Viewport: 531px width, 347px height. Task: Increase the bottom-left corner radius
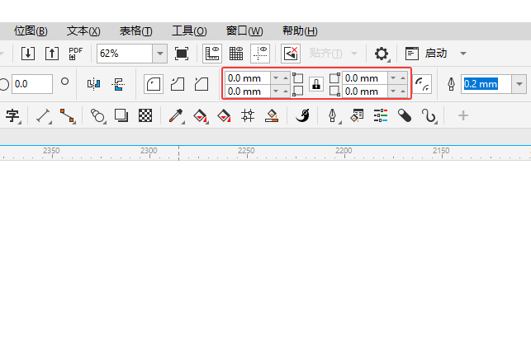point(286,91)
